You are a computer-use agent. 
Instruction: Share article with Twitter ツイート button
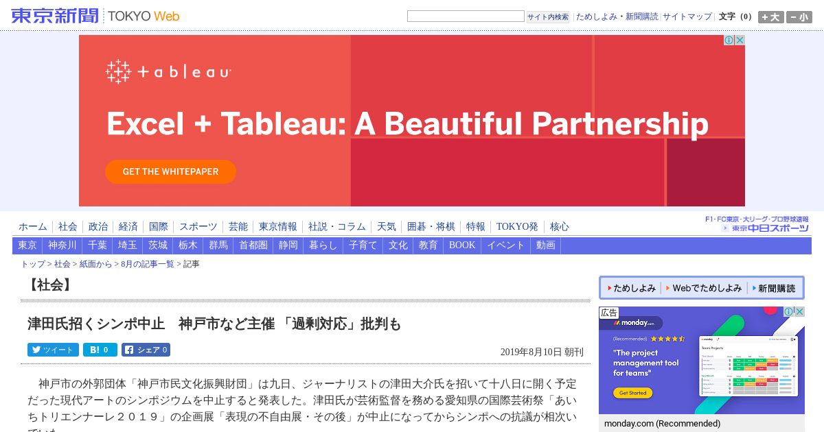pos(53,350)
